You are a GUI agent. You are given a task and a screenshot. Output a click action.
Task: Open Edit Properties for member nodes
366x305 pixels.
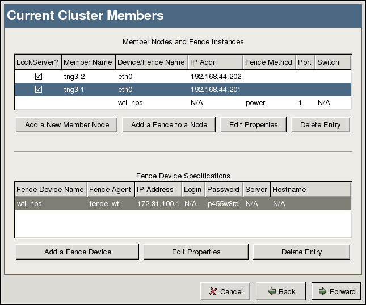pos(253,124)
